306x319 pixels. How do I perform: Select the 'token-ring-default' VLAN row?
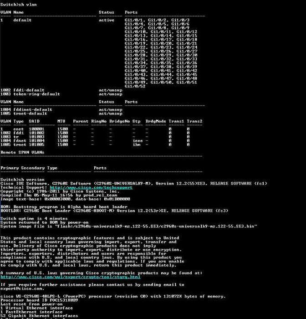[61, 94]
